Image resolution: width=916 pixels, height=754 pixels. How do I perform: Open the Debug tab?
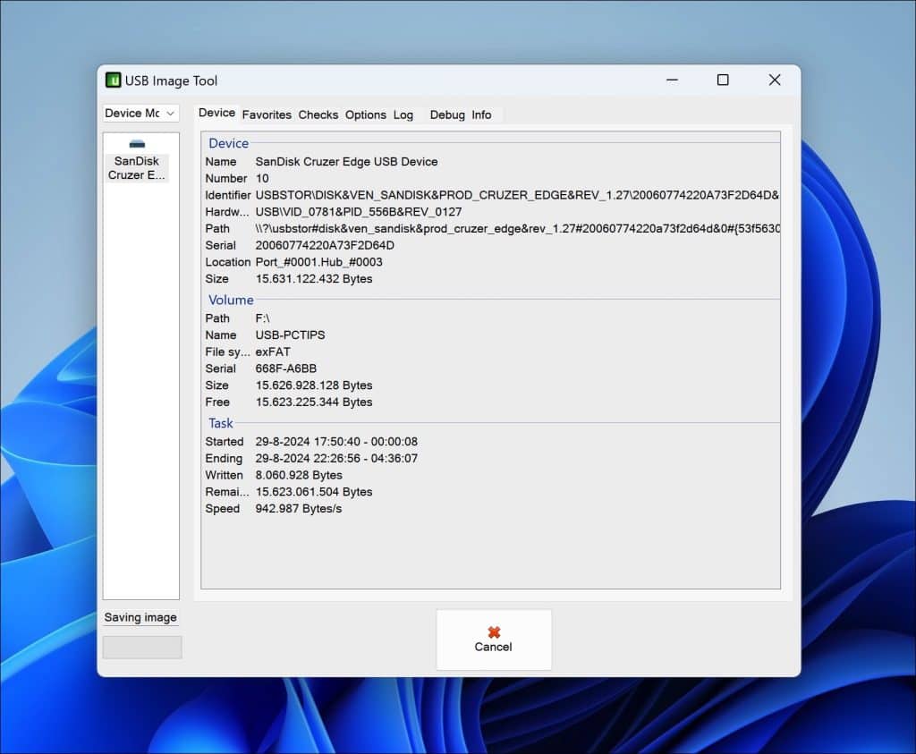click(x=447, y=115)
